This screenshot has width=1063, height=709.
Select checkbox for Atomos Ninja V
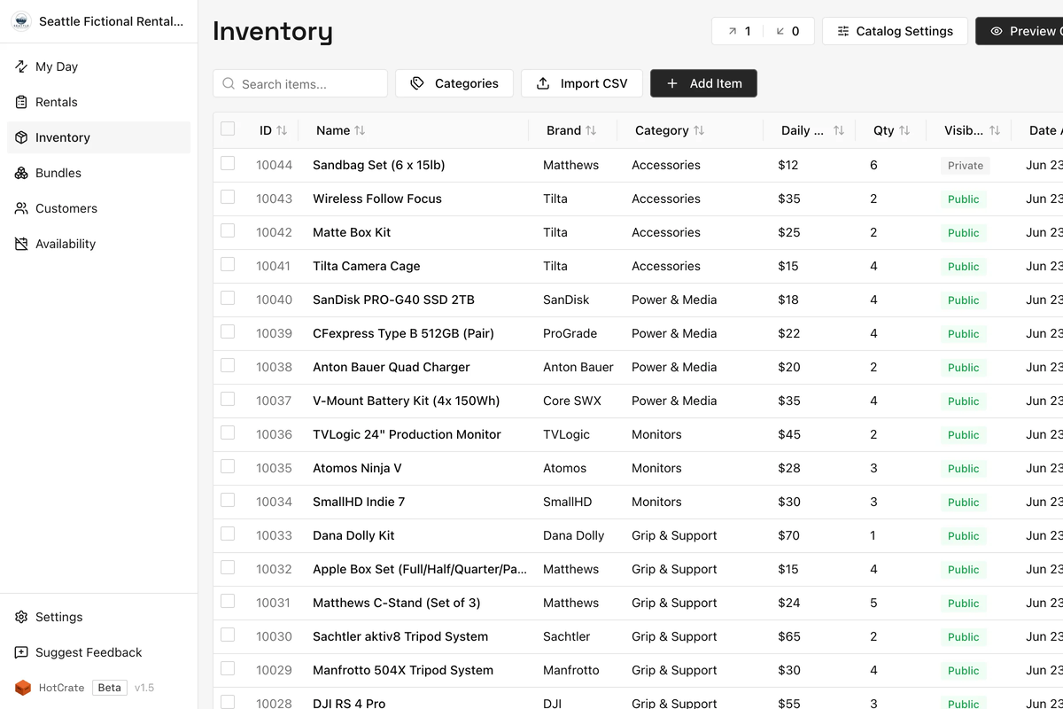tap(228, 466)
